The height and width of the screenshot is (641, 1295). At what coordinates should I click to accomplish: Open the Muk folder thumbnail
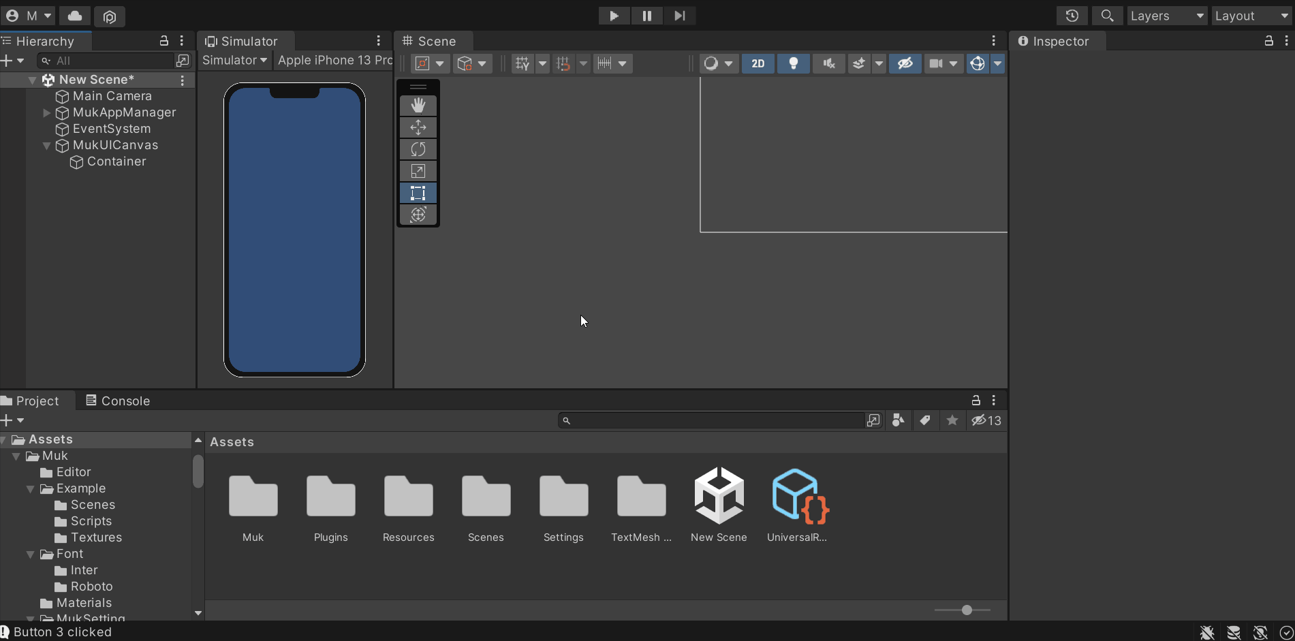(253, 505)
